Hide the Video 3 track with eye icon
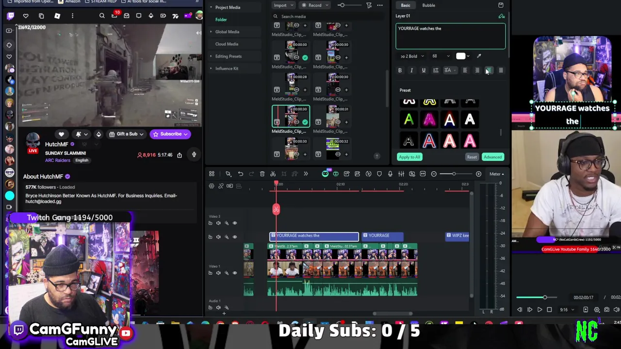The height and width of the screenshot is (349, 621). [235, 223]
